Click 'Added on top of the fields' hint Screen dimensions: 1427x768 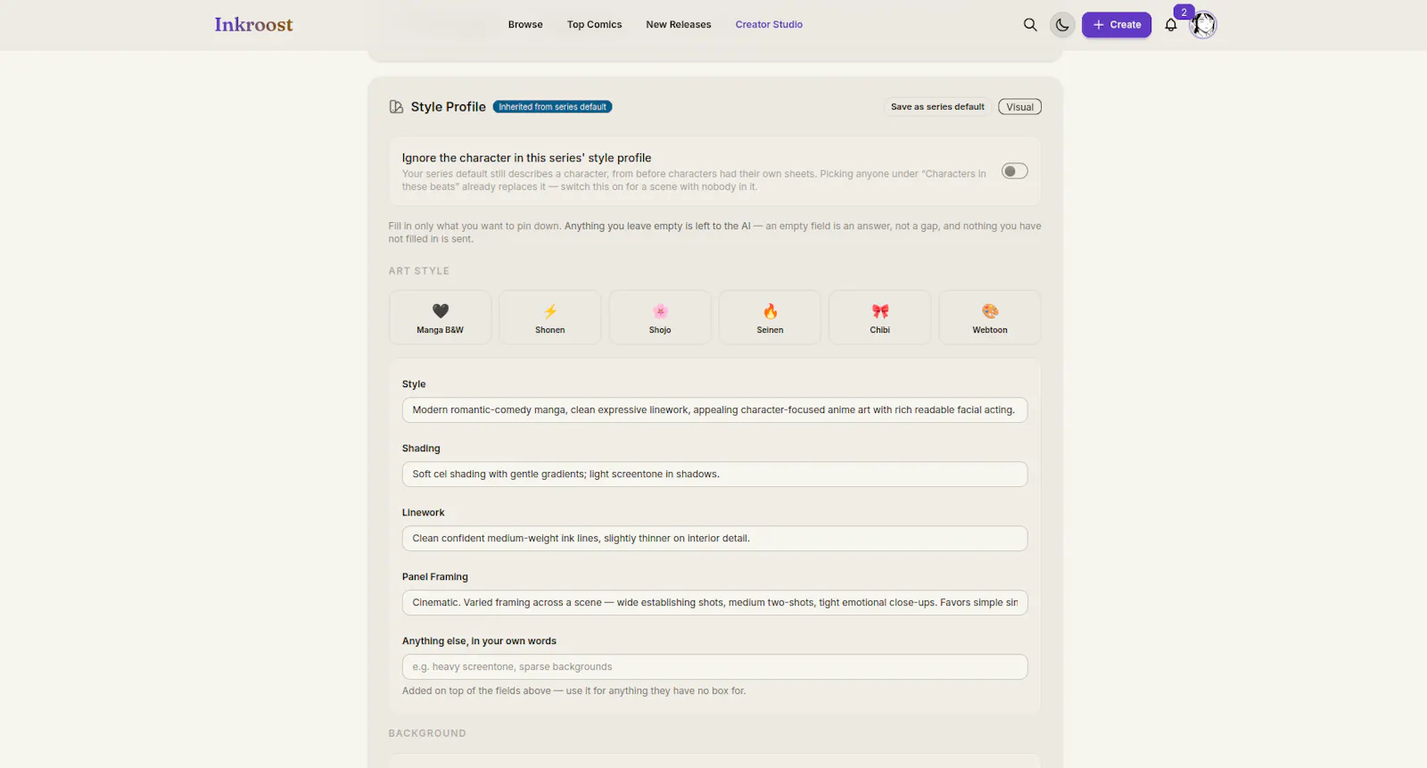(x=573, y=691)
